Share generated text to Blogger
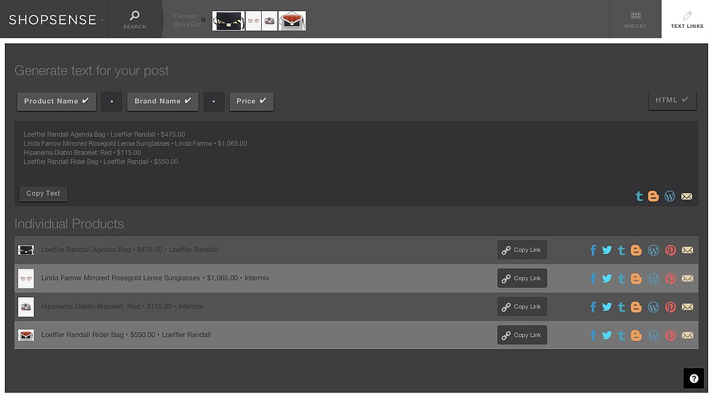This screenshot has height=396, width=713. pos(653,196)
